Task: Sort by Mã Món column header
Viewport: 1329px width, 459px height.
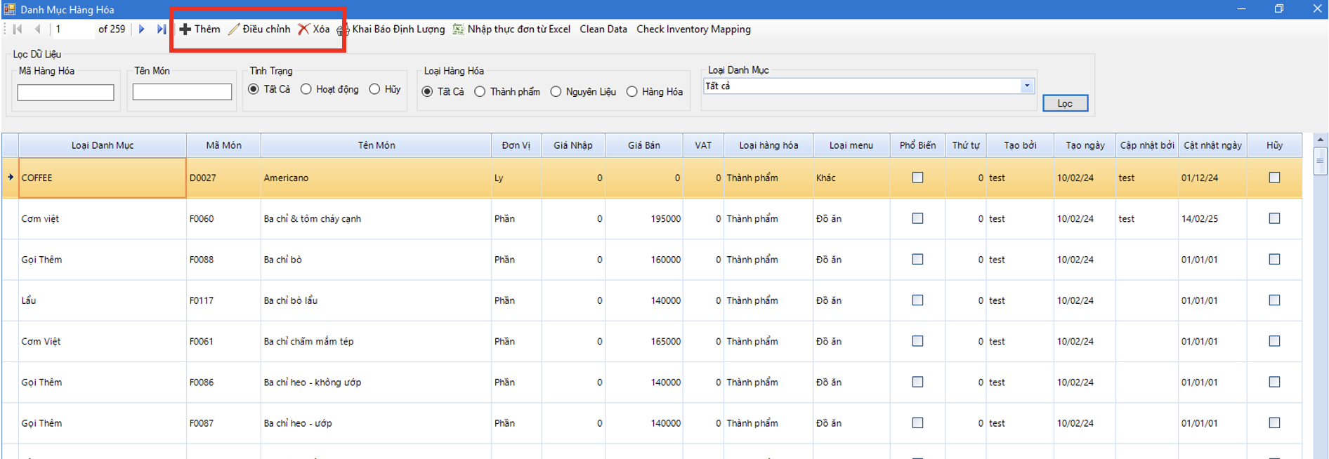Action: point(223,145)
